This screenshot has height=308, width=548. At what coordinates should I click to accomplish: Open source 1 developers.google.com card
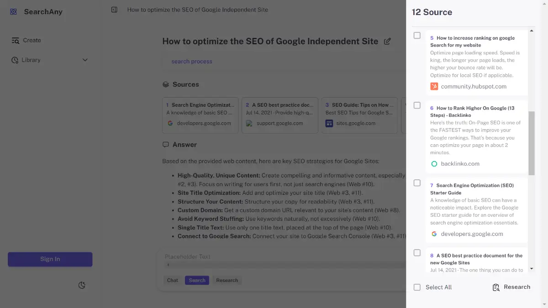click(200, 115)
